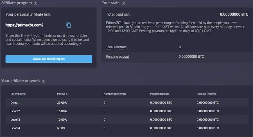Click the Paid out (All time) header
Image resolution: width=253 pixels, height=137 pixels.
click(x=207, y=94)
